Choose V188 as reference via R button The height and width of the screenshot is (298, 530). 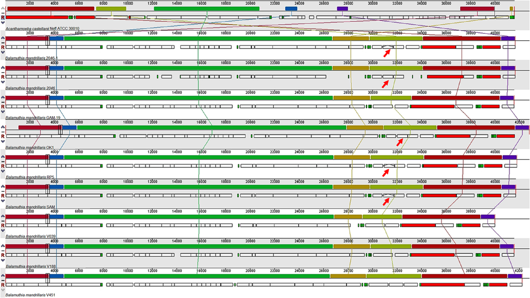click(x=3, y=256)
